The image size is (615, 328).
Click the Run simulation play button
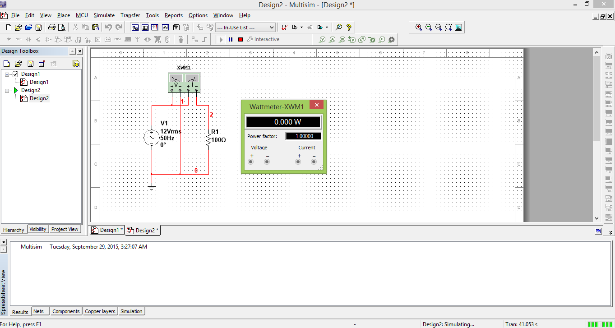click(x=221, y=40)
